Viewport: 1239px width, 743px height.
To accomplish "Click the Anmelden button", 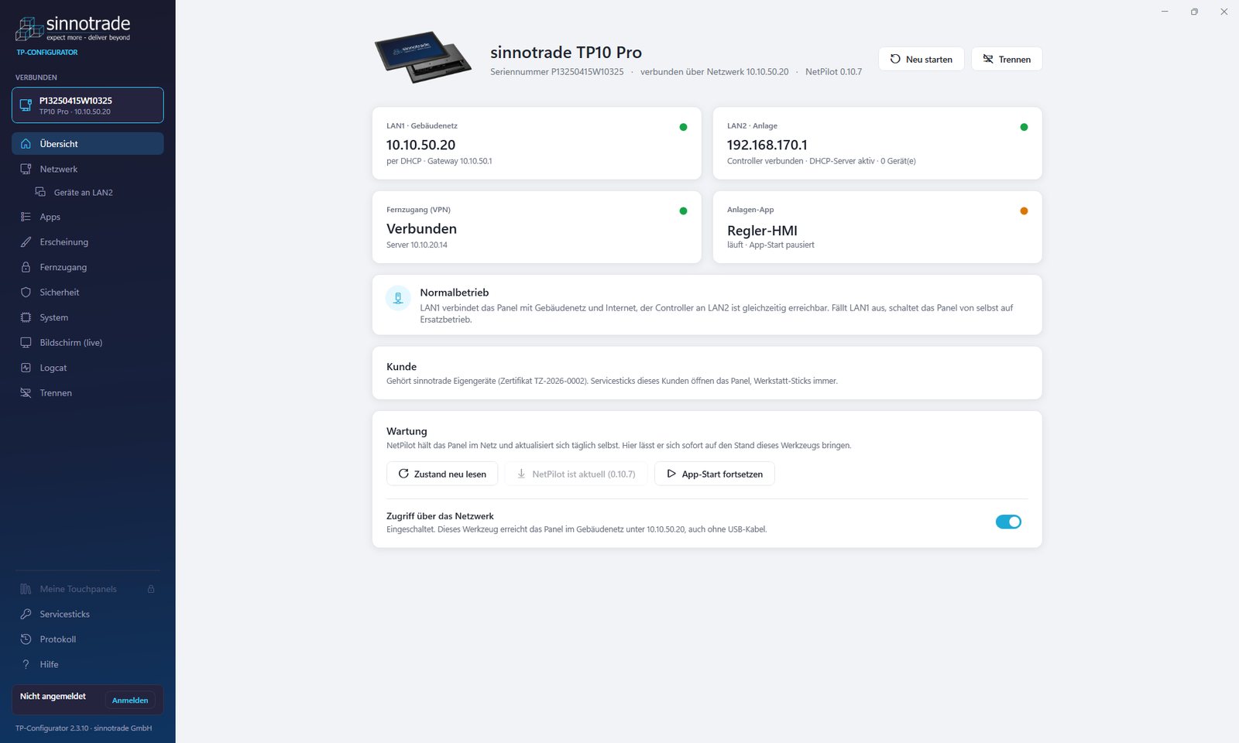I will (x=130, y=700).
